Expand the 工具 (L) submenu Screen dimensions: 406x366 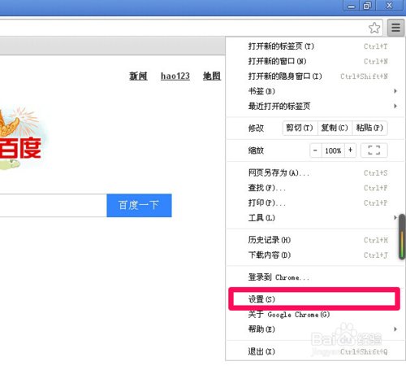click(315, 217)
